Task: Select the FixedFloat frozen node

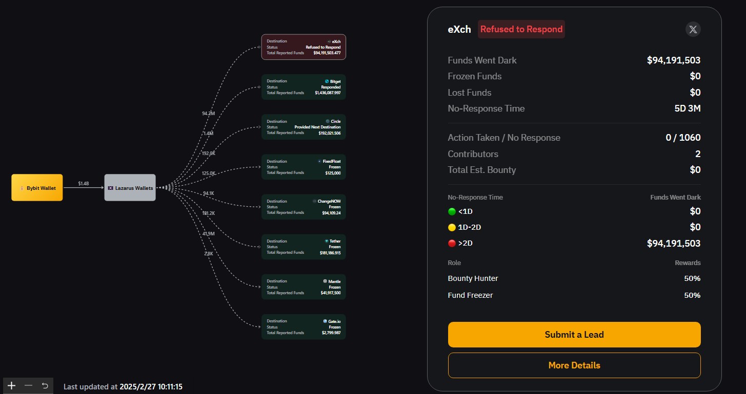Action: pyautogui.click(x=304, y=167)
